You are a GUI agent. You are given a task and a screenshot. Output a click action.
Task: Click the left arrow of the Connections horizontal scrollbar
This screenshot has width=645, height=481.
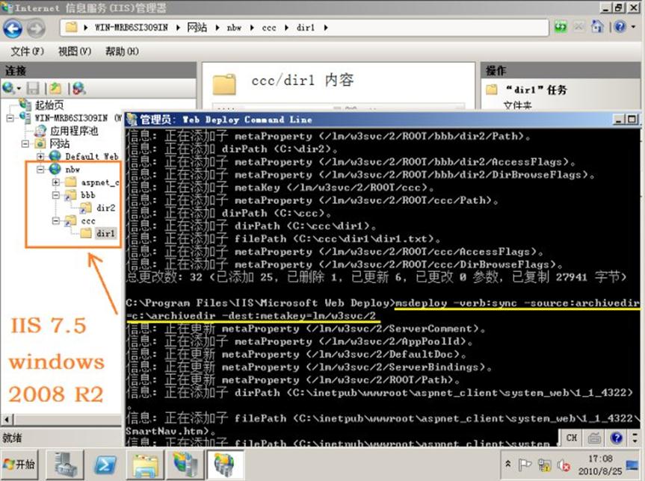(7, 420)
